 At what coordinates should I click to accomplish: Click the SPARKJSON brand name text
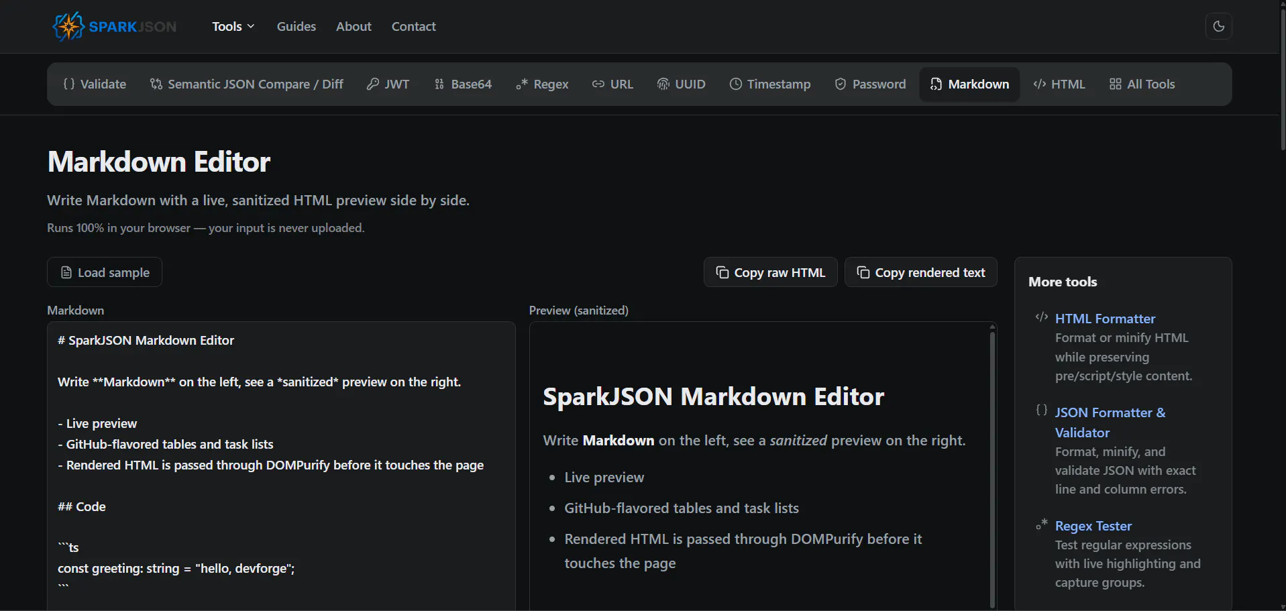(x=133, y=27)
